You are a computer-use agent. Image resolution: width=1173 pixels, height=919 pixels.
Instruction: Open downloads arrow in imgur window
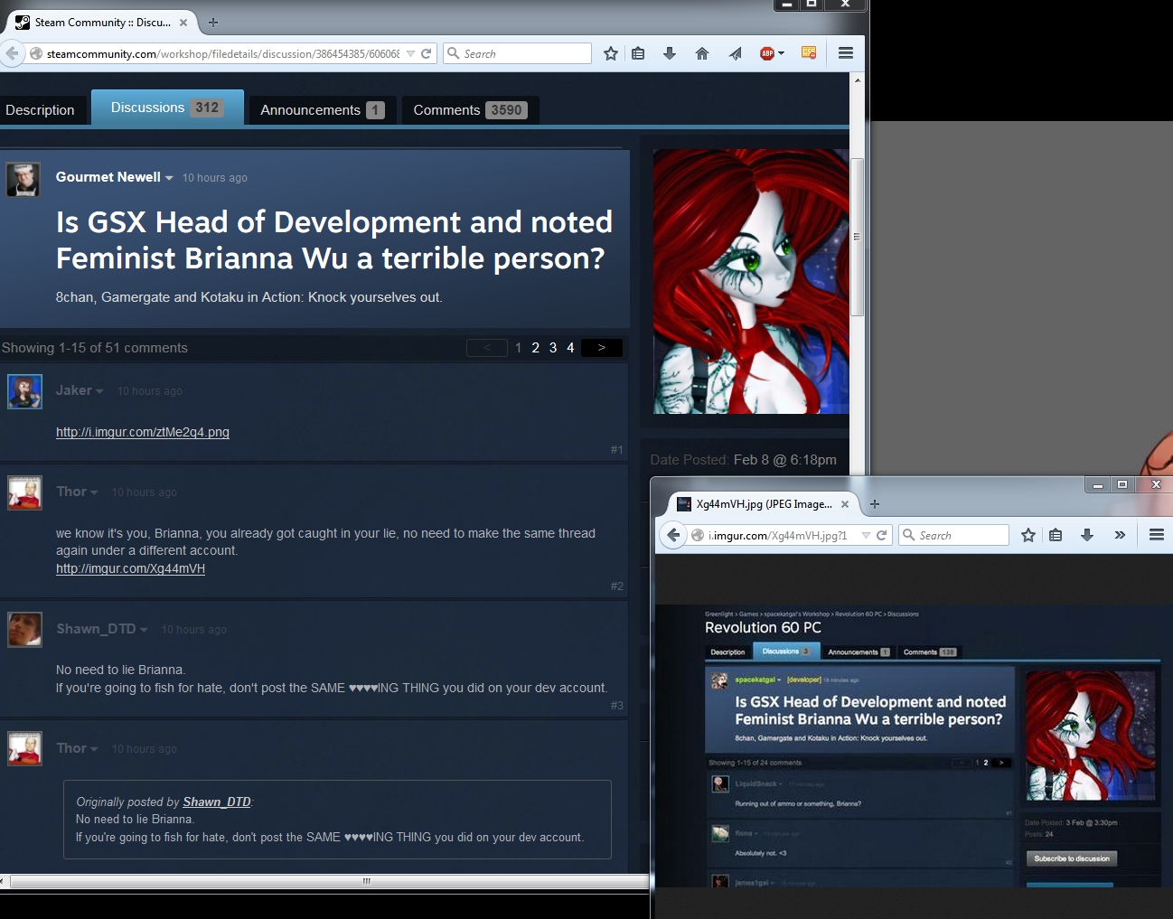(1087, 535)
